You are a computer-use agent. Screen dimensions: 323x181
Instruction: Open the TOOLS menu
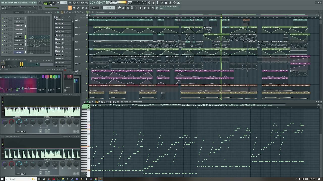(x=31, y=3)
